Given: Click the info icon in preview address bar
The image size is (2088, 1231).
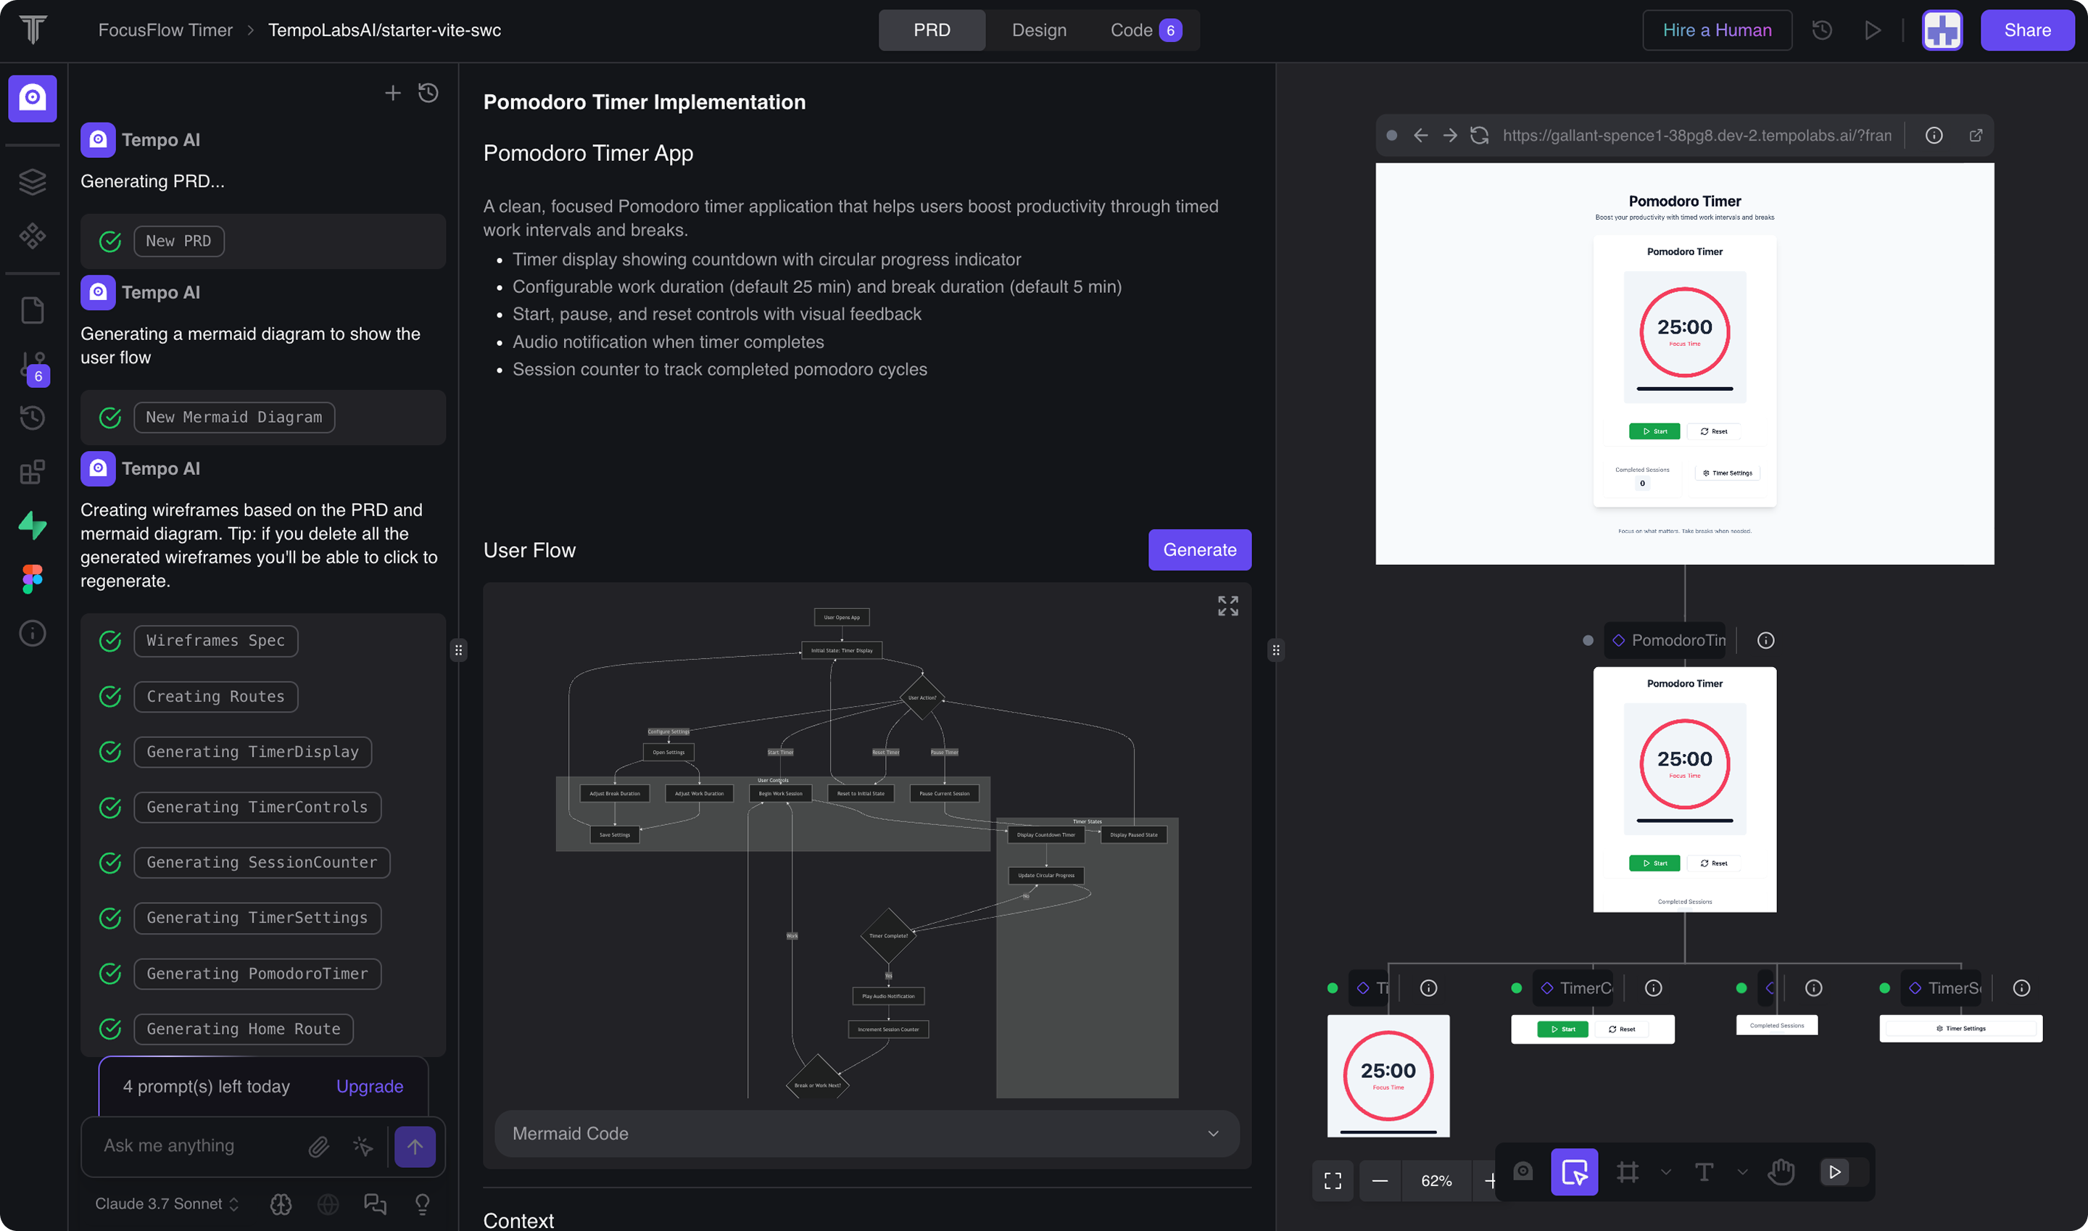Looking at the screenshot, I should click(1934, 136).
